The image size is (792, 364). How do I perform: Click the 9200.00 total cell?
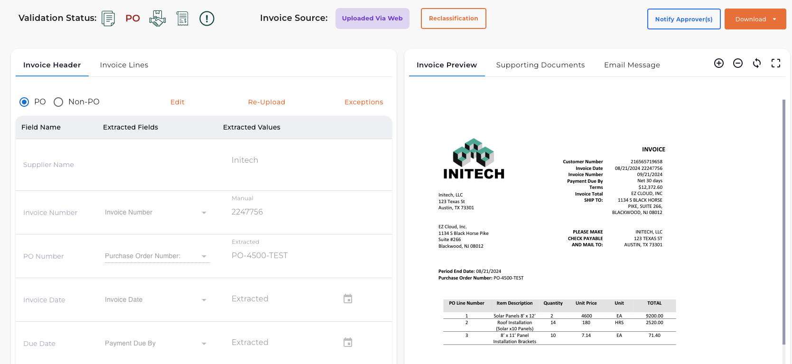click(654, 316)
